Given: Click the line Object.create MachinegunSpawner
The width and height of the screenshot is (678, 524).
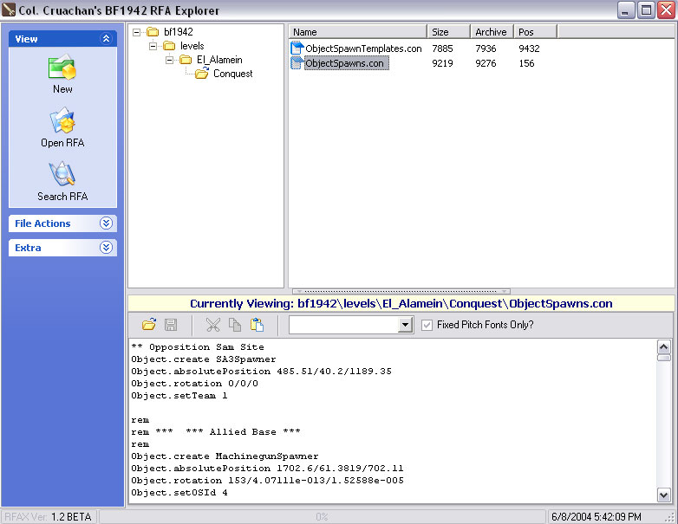Looking at the screenshot, I should click(x=225, y=456).
